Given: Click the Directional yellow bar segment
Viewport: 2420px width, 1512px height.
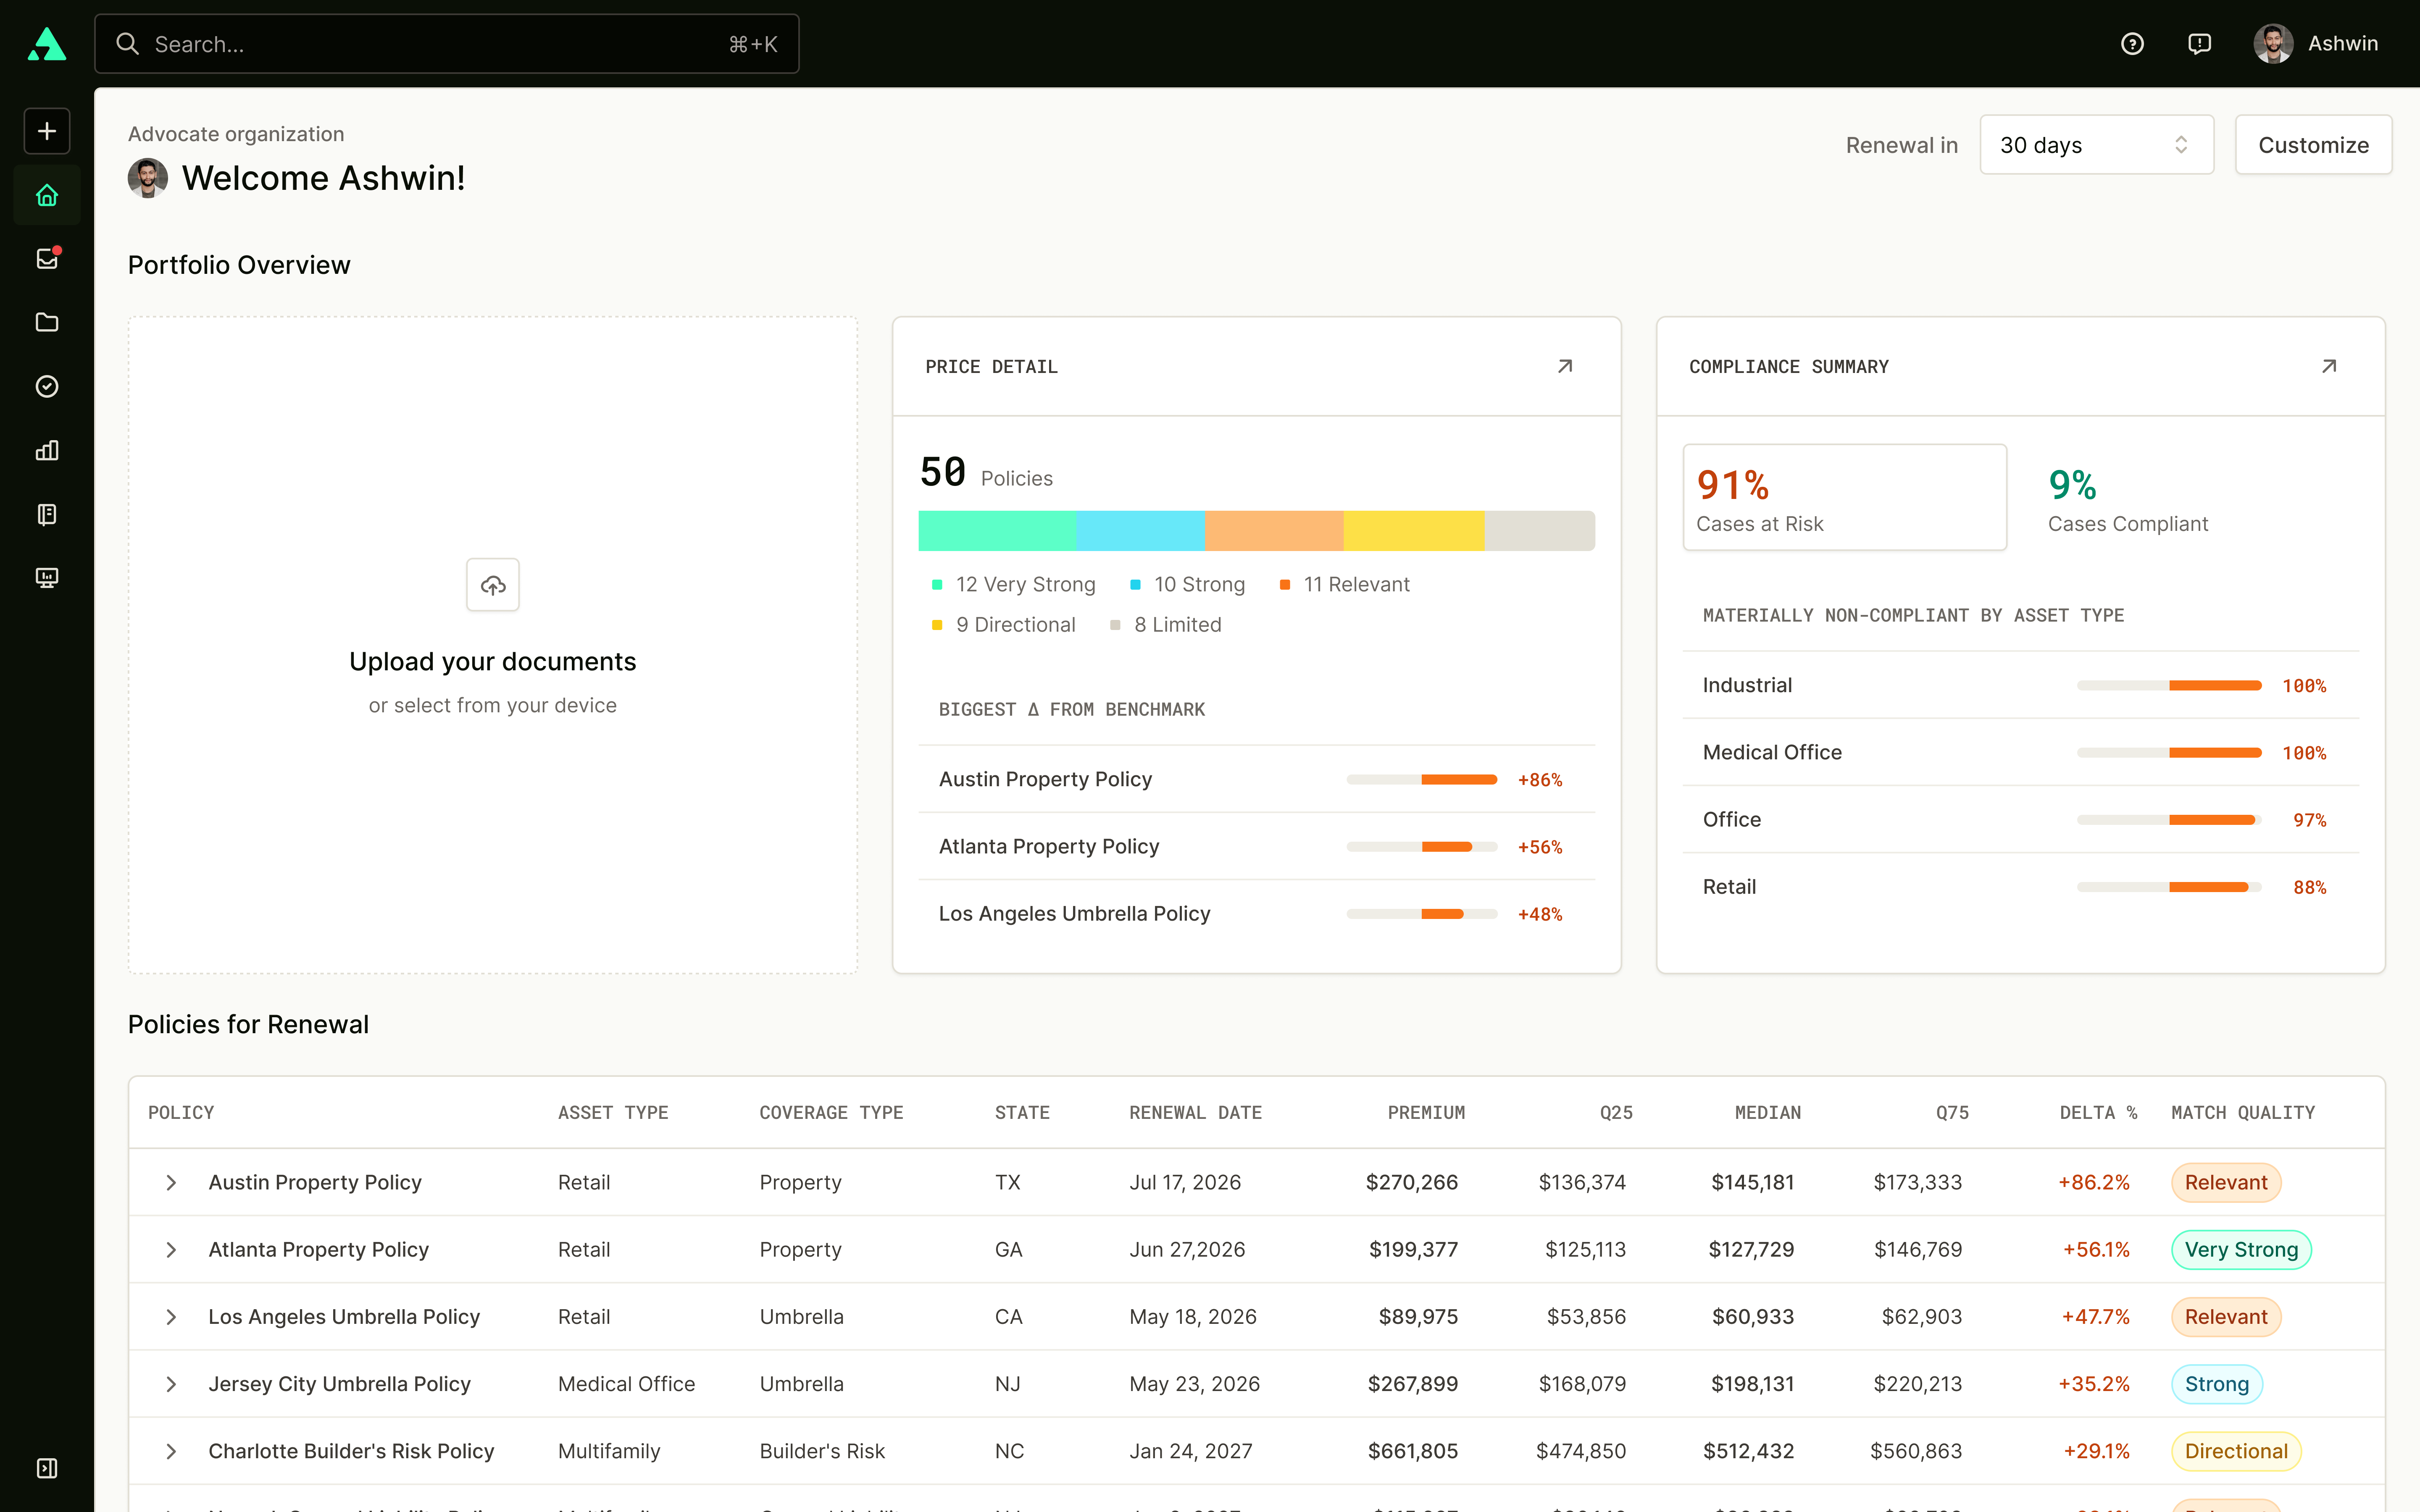Looking at the screenshot, I should [x=1414, y=531].
